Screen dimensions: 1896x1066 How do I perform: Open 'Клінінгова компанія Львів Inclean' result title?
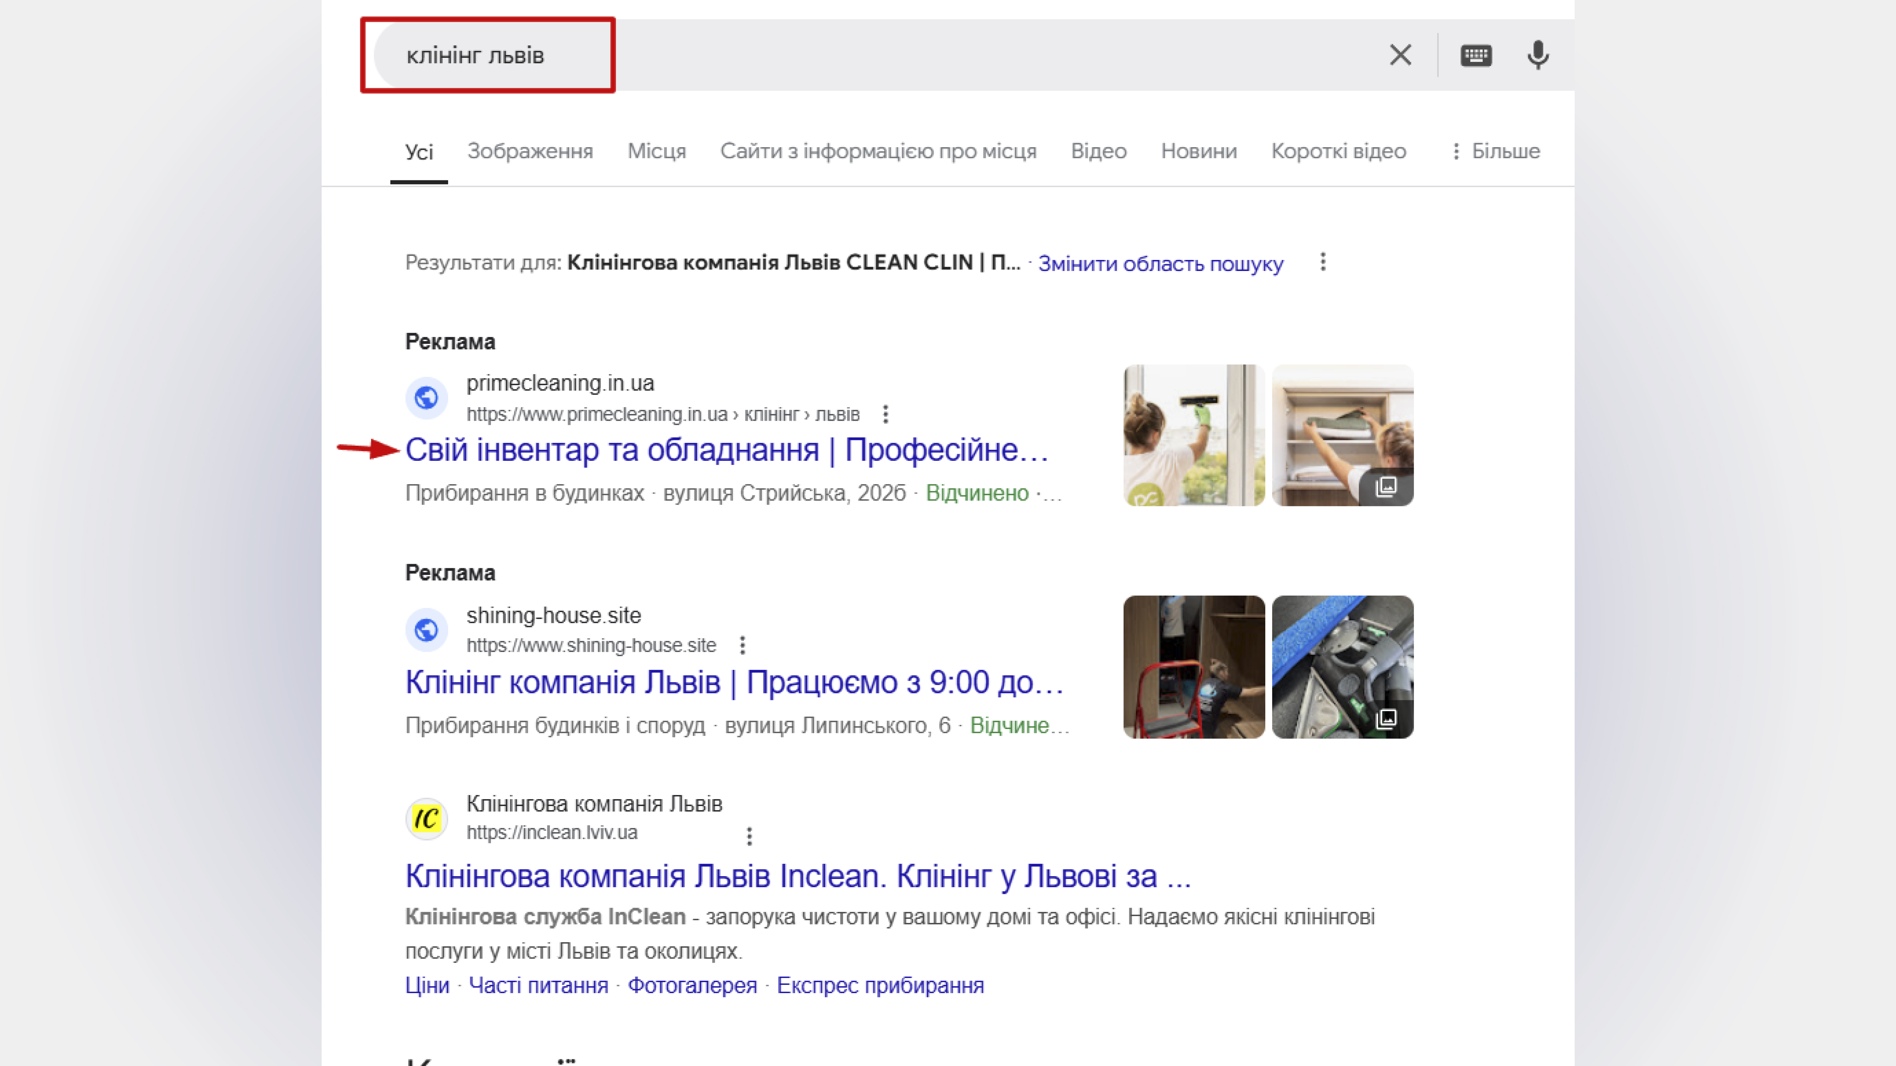[798, 876]
